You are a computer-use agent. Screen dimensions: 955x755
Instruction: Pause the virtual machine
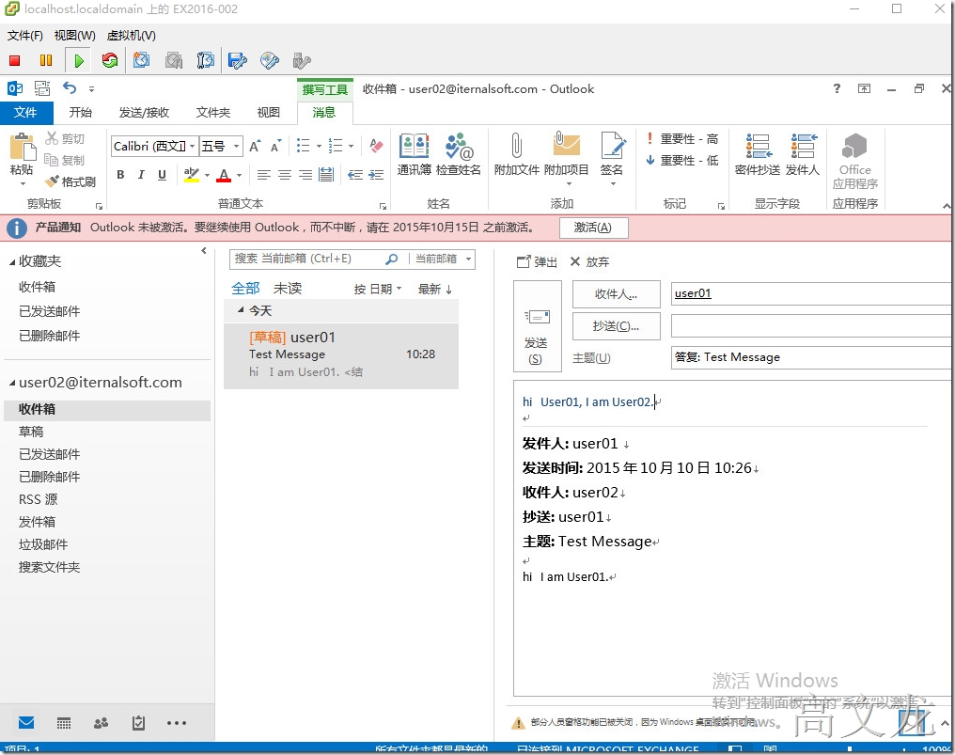(46, 60)
